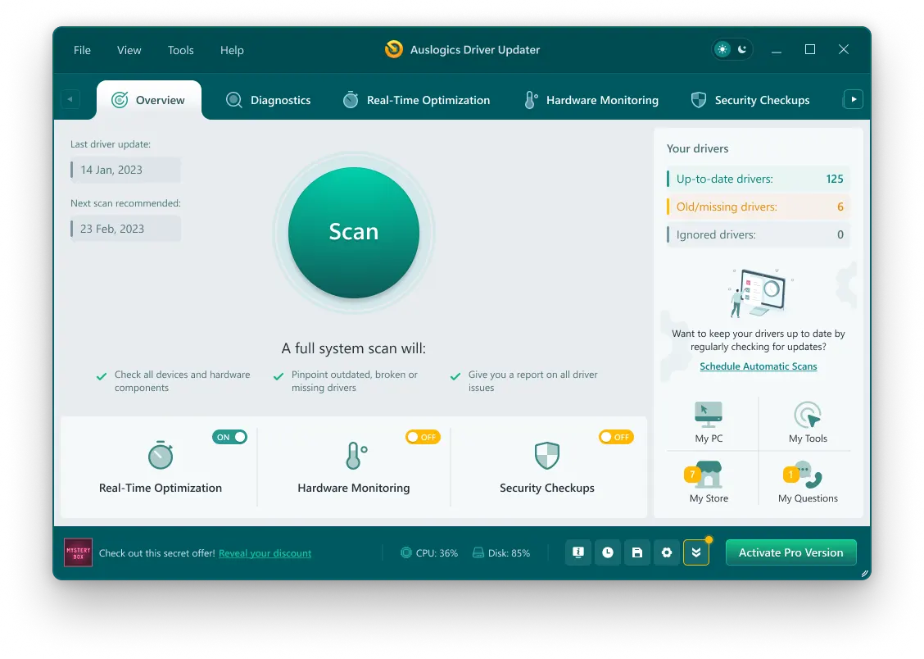Open settings gear icon
Image resolution: width=924 pixels, height=659 pixels.
(x=667, y=552)
